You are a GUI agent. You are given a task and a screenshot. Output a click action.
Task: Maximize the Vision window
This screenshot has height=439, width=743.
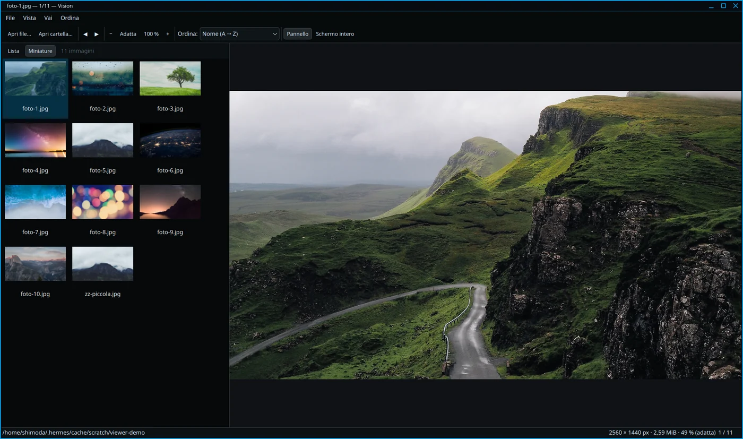click(723, 6)
